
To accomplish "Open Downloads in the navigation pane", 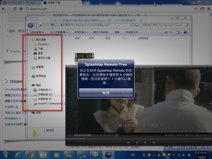I will tap(38, 49).
